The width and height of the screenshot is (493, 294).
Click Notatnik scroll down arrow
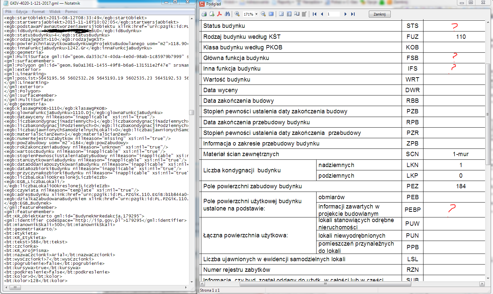coord(191,282)
